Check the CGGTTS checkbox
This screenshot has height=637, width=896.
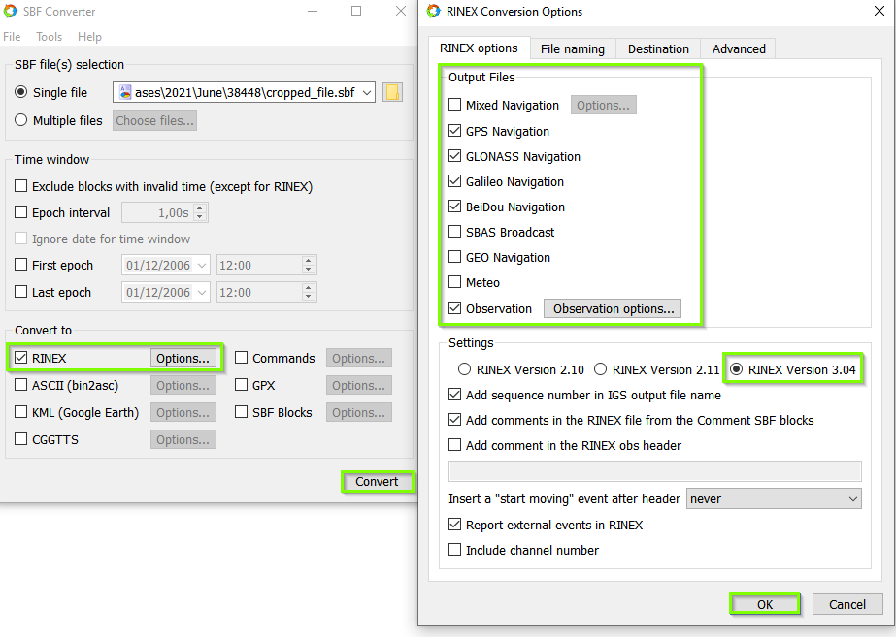point(21,439)
